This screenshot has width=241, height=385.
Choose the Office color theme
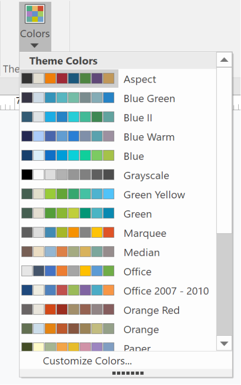point(118,271)
